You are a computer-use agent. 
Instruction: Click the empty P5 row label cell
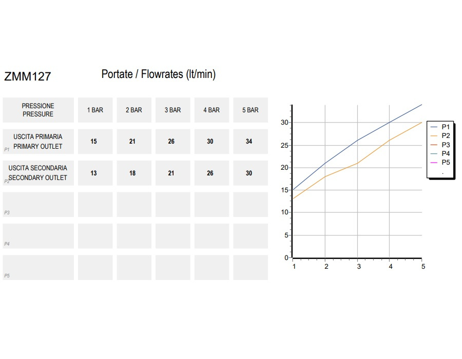[38, 268]
